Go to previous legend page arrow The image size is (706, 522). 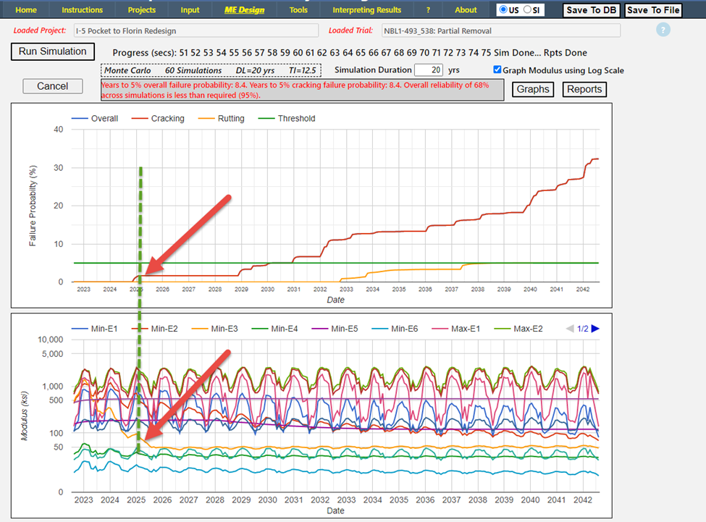(570, 329)
